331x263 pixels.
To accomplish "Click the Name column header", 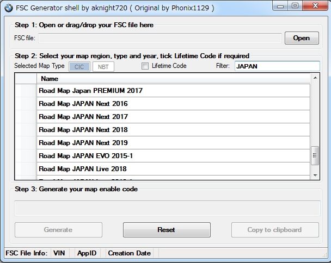I will [x=173, y=79].
